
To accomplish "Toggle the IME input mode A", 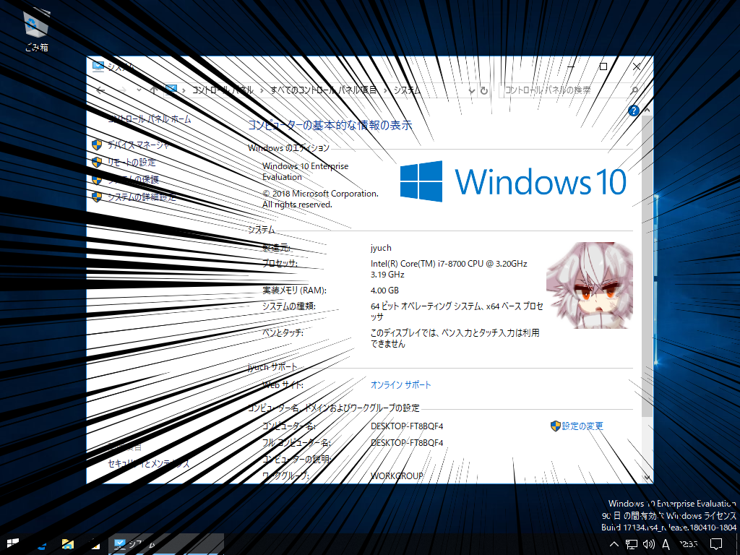I will point(666,544).
